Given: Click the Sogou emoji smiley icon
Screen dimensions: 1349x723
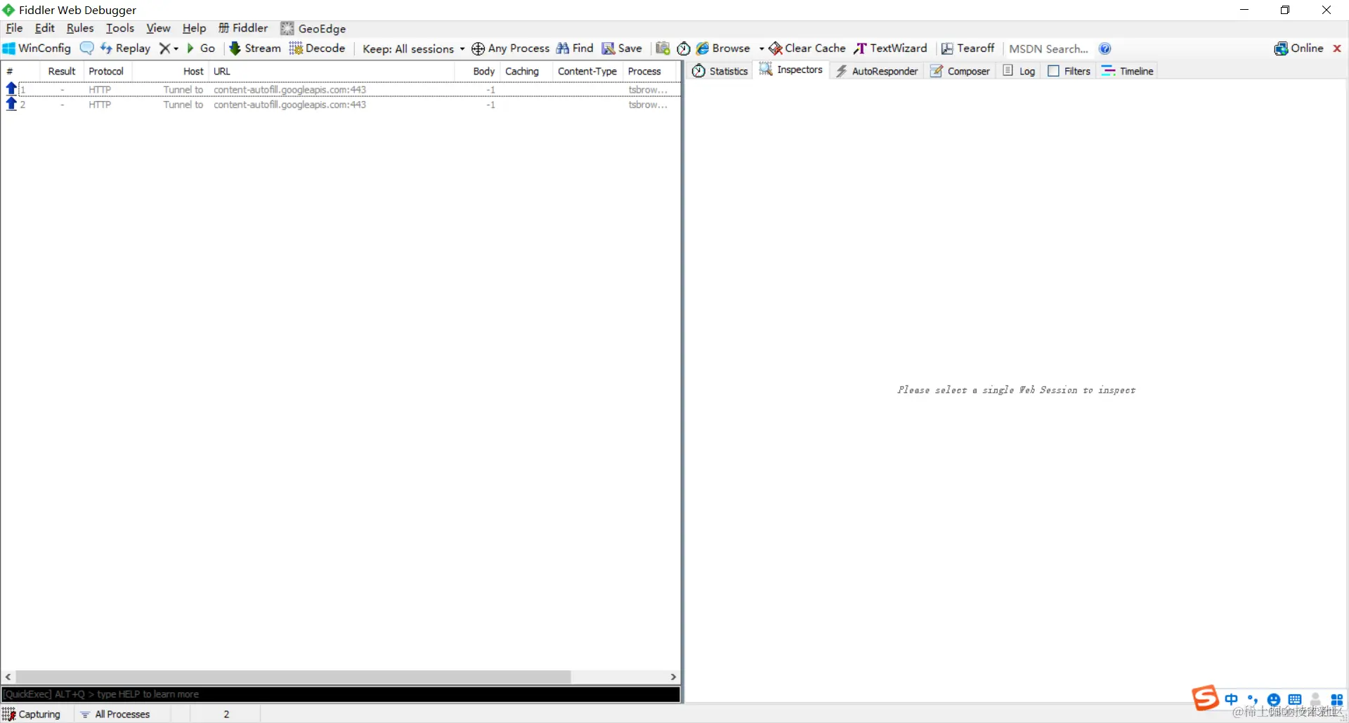Looking at the screenshot, I should click(x=1274, y=700).
